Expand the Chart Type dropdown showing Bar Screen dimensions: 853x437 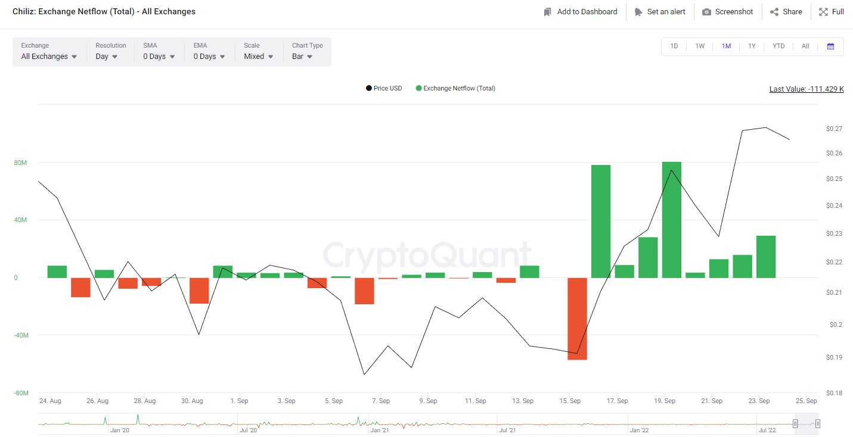tap(302, 57)
